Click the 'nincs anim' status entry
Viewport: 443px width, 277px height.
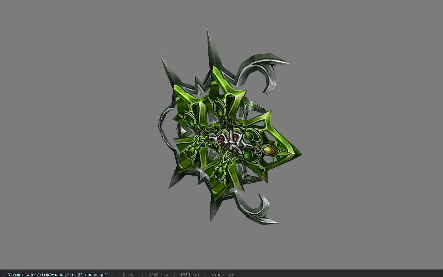pos(224,275)
